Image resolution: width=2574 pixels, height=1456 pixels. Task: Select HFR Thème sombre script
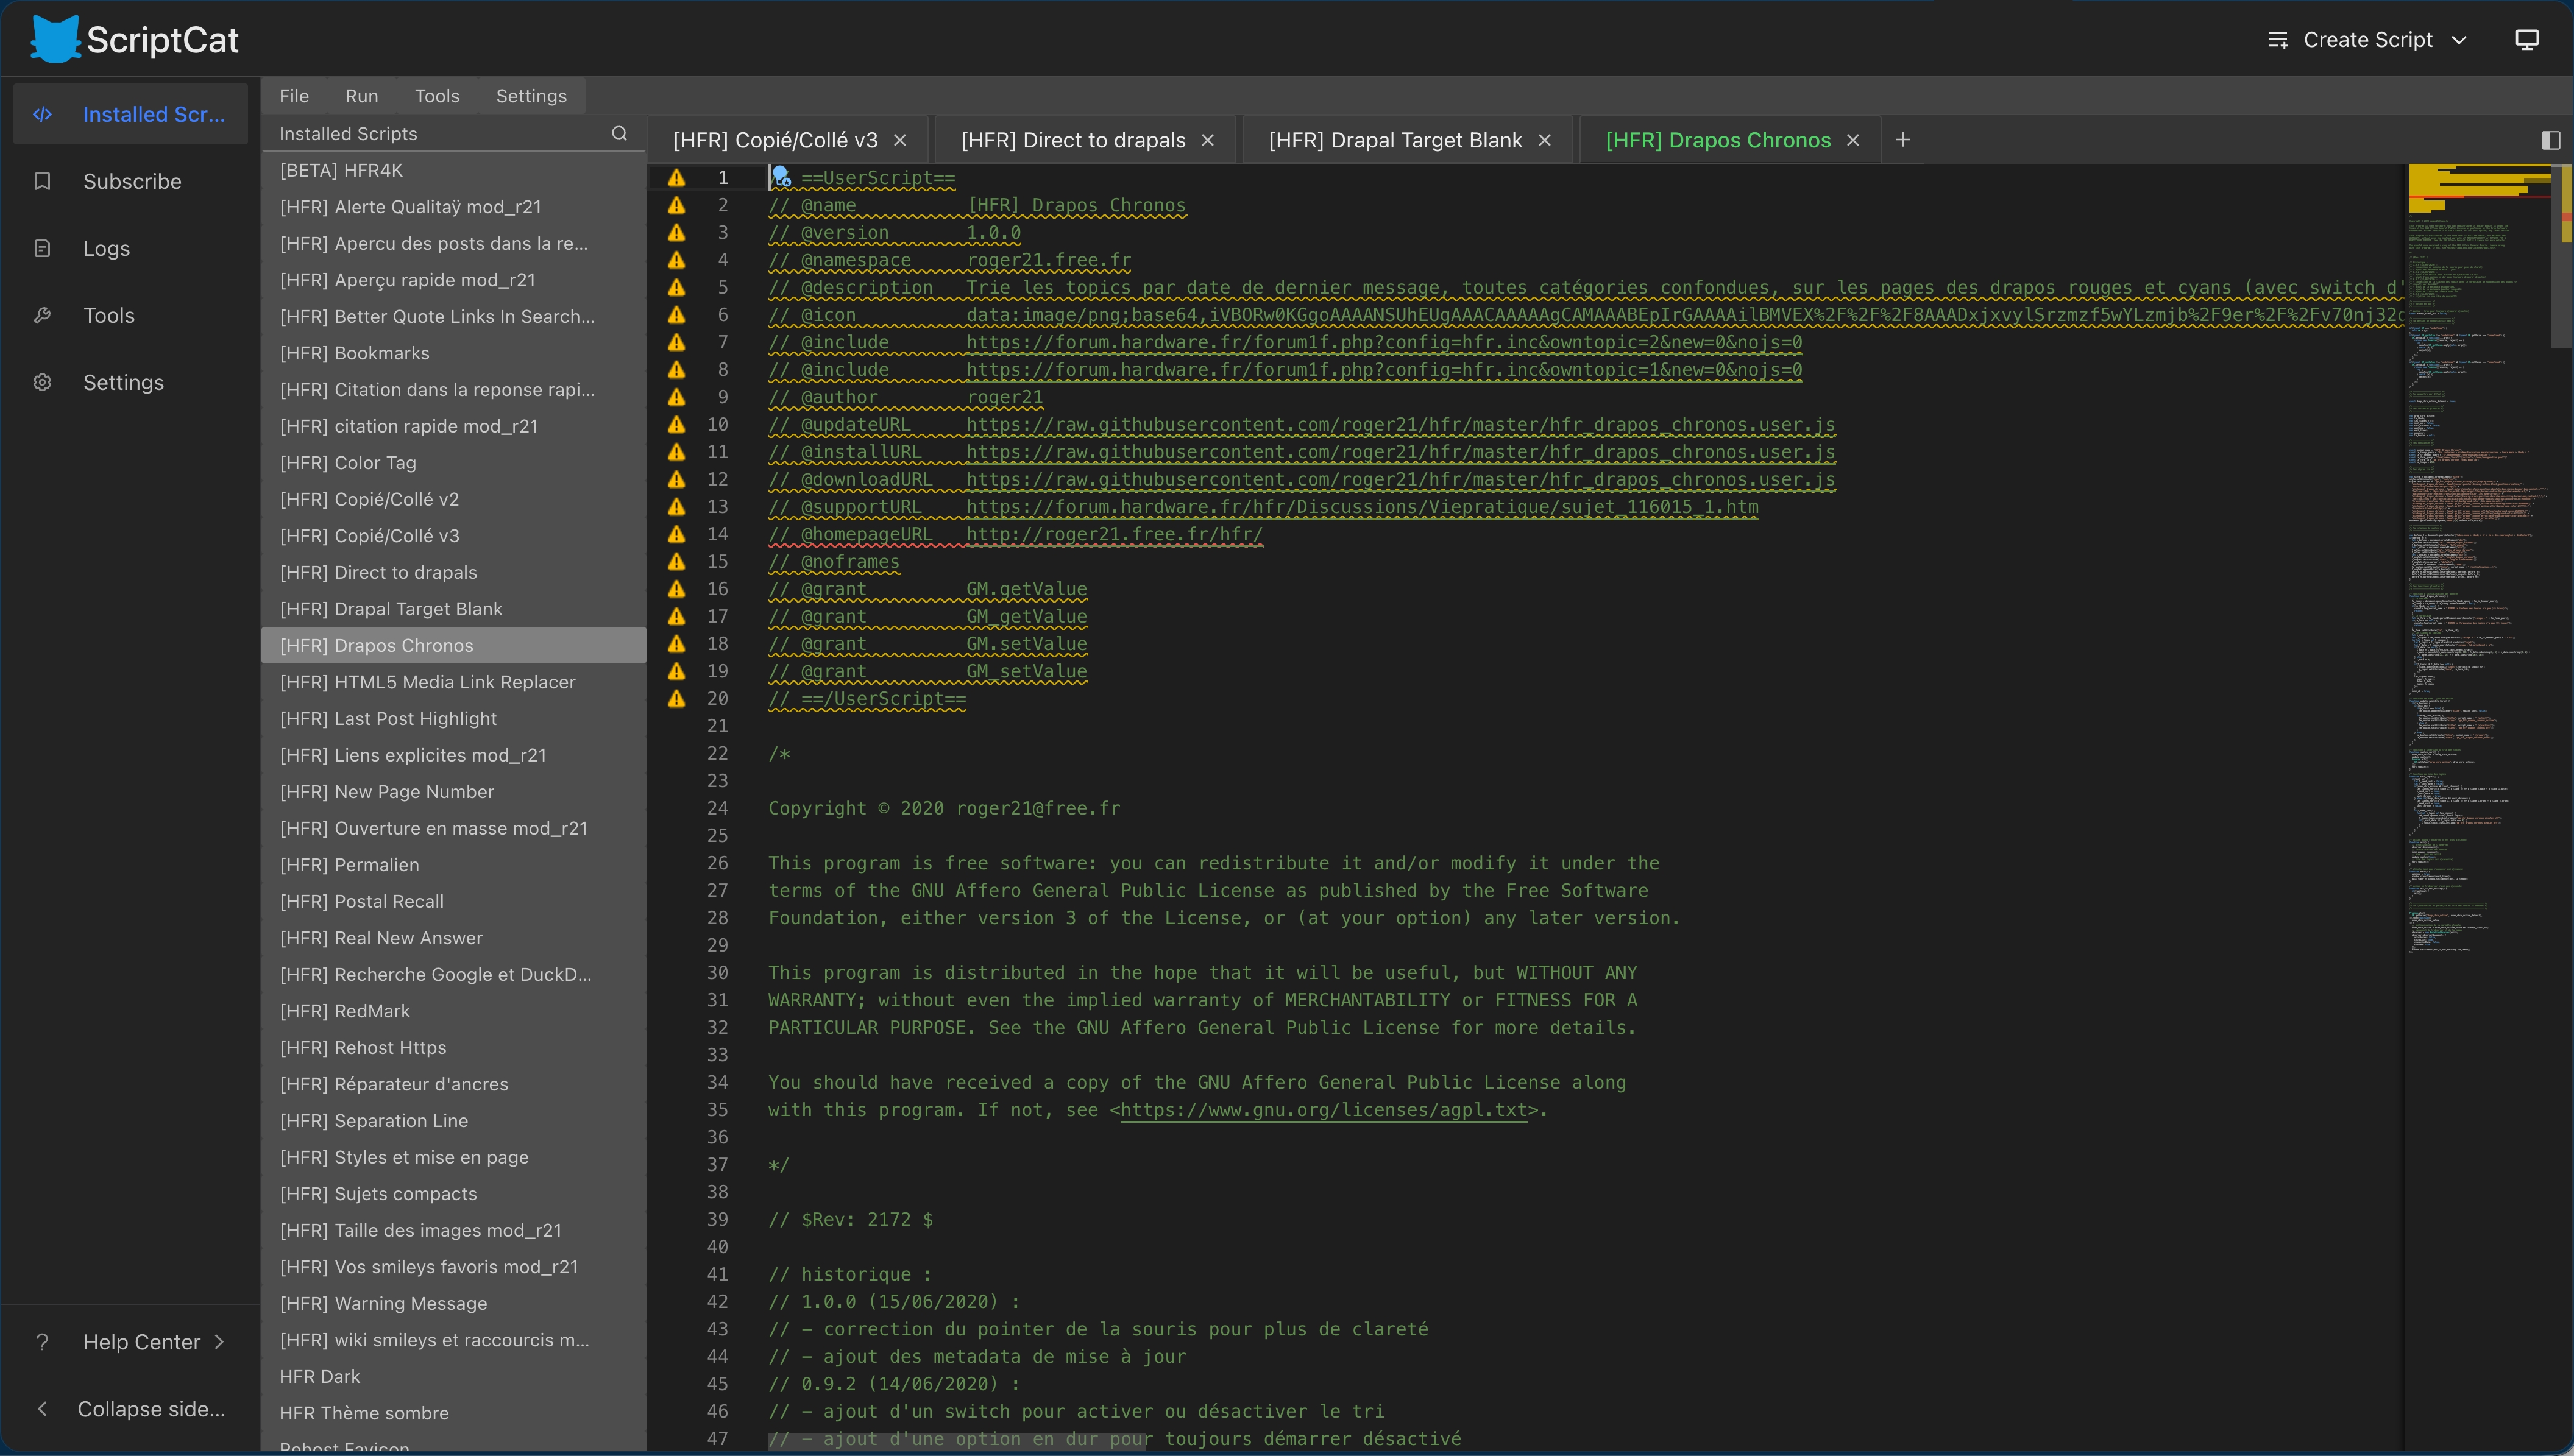(x=454, y=1413)
